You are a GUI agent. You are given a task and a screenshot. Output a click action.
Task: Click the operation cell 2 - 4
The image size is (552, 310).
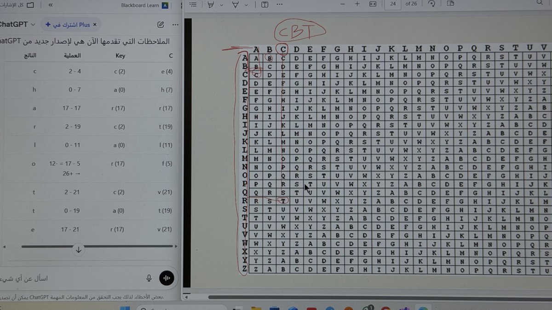75,72
